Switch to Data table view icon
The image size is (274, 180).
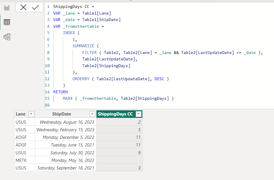point(7,22)
